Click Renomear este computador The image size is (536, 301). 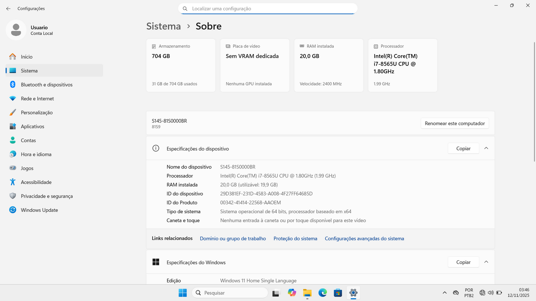pyautogui.click(x=455, y=123)
